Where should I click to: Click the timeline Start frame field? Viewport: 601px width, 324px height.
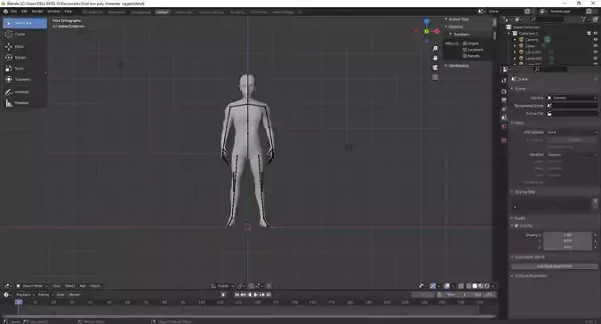456,295
